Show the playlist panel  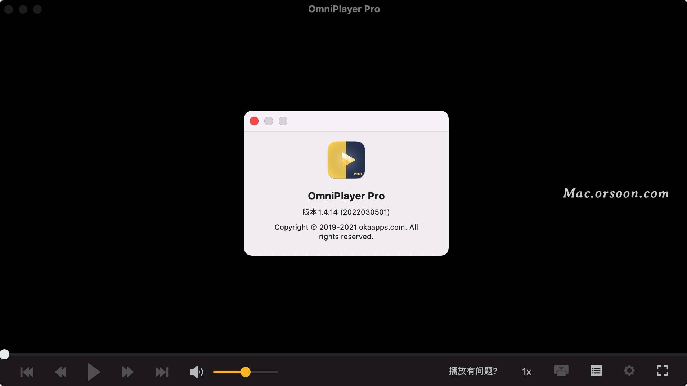pyautogui.click(x=596, y=371)
